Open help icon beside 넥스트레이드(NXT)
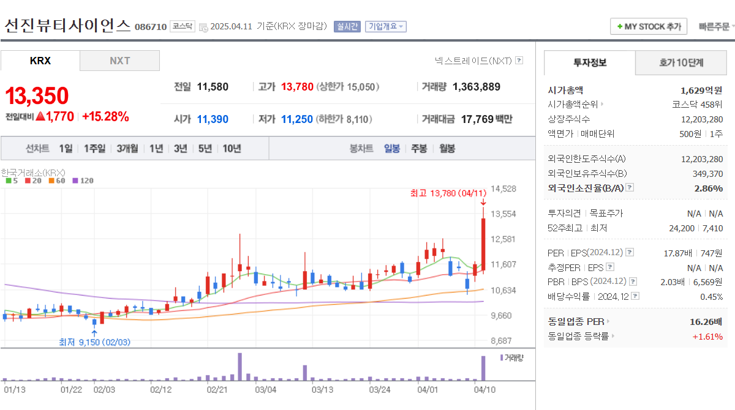Screen dimensions: 735x410 point(519,61)
